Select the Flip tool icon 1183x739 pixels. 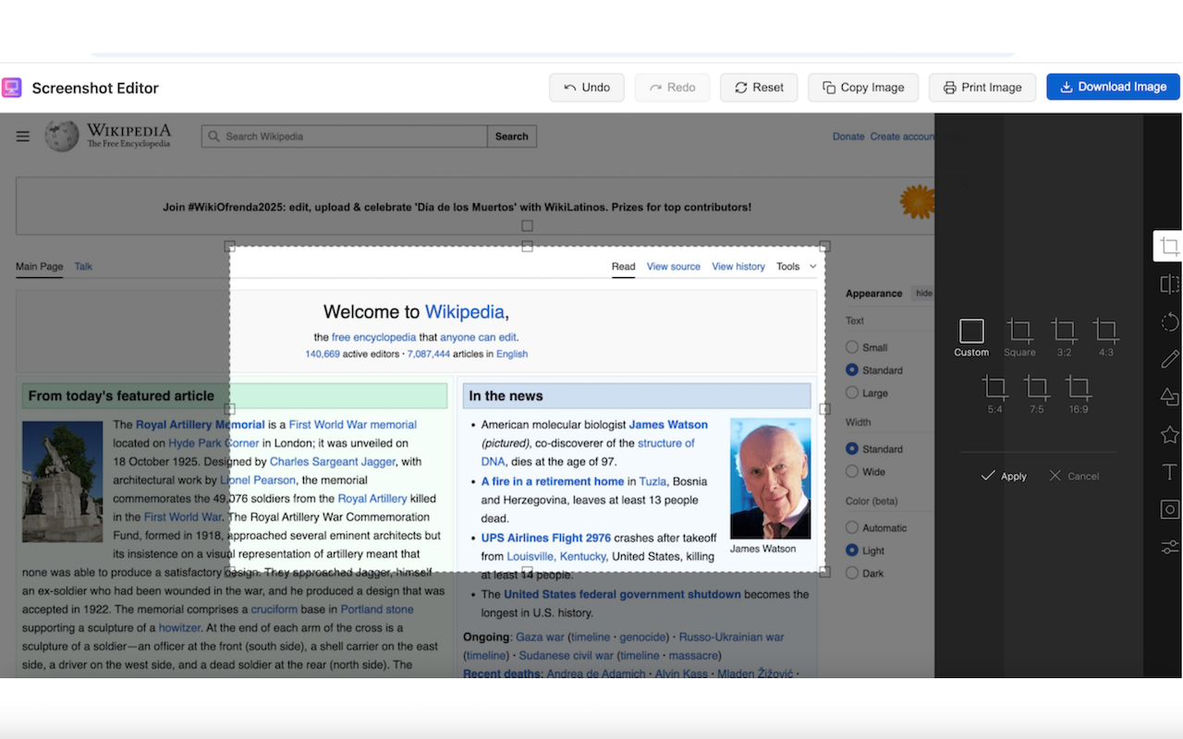(1169, 285)
